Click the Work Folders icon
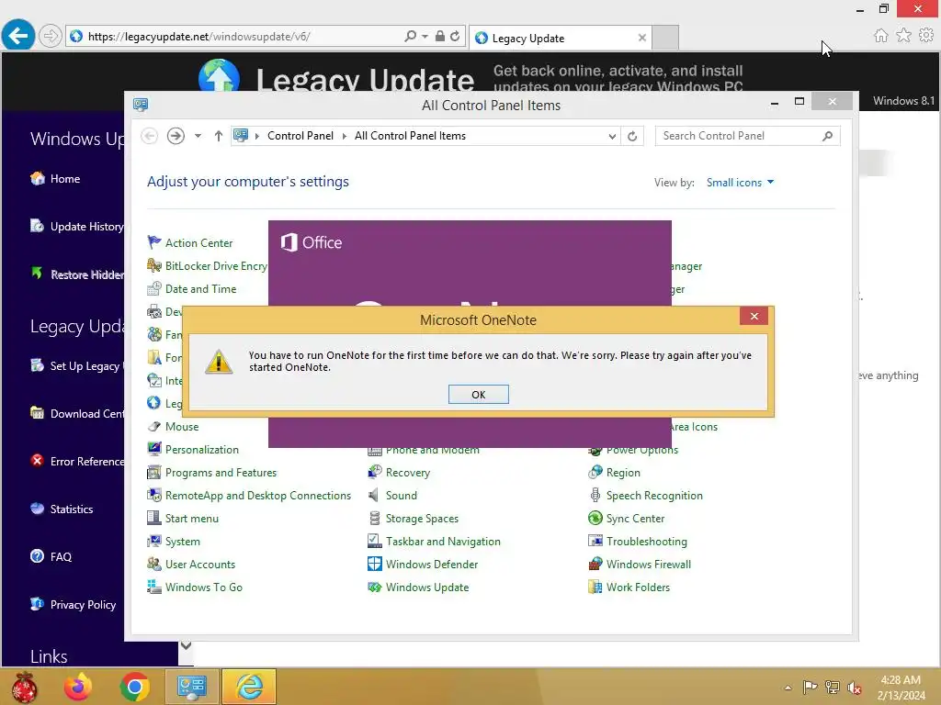This screenshot has width=941, height=705. [x=595, y=587]
